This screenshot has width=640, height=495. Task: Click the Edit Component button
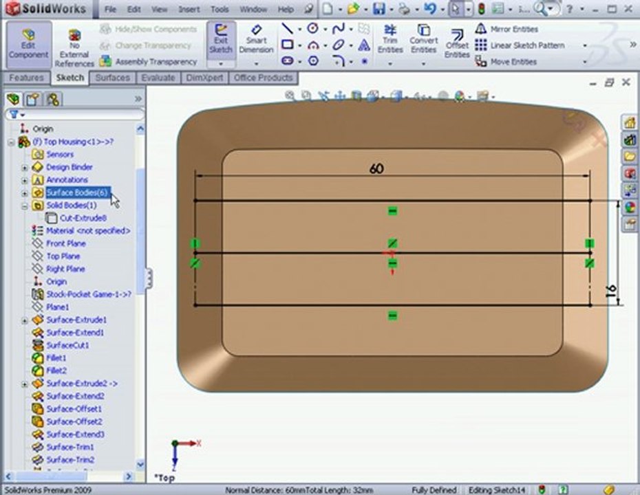coord(29,45)
